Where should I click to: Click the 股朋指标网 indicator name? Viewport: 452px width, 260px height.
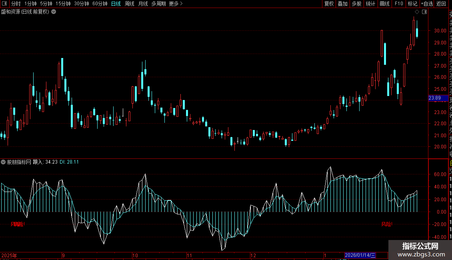(19, 162)
